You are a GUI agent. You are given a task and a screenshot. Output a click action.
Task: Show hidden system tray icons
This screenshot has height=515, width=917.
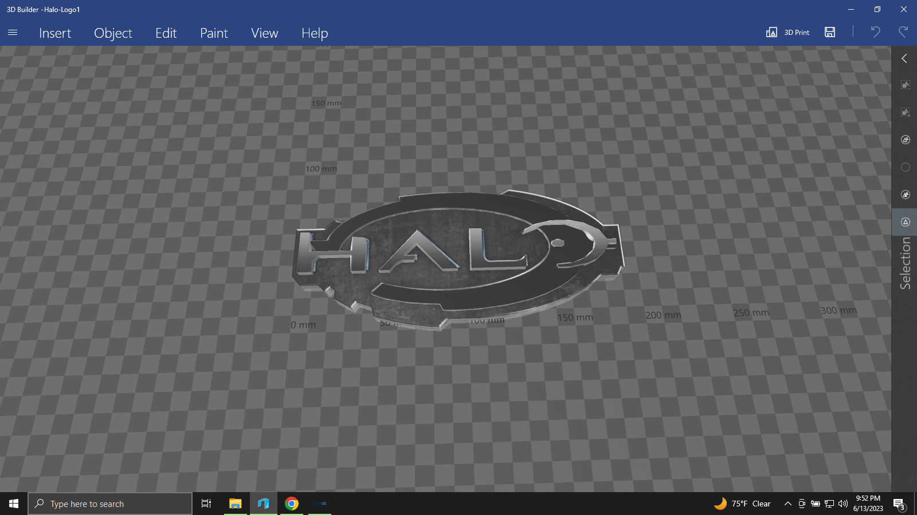788,504
